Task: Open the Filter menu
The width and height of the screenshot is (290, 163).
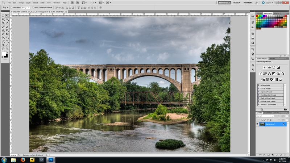Action: (x=42, y=3)
